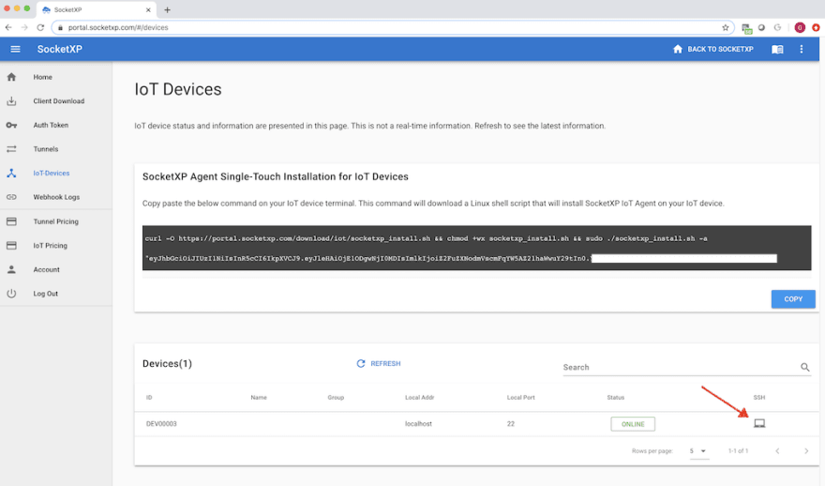The height and width of the screenshot is (486, 825).
Task: Open Auth Token menu item
Action: [51, 126]
